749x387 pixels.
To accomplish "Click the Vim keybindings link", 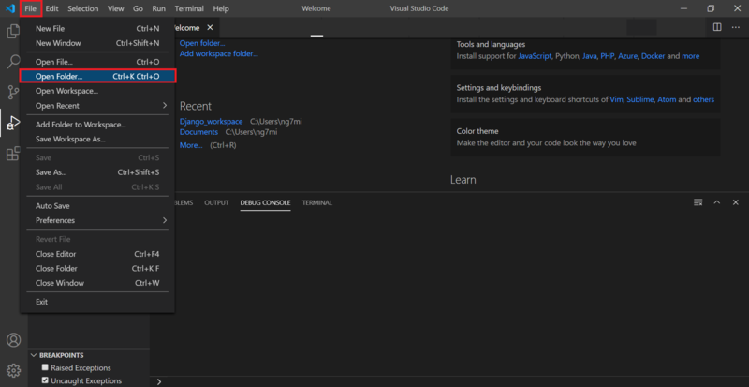I will (x=616, y=99).
